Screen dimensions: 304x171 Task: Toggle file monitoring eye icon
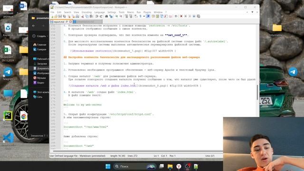pyautogui.click(x=176, y=16)
